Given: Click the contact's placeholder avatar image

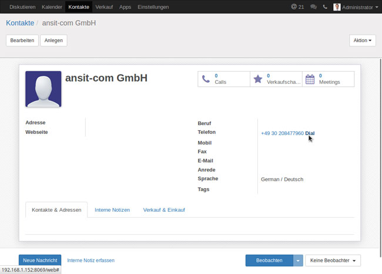Looking at the screenshot, I should 43,89.
